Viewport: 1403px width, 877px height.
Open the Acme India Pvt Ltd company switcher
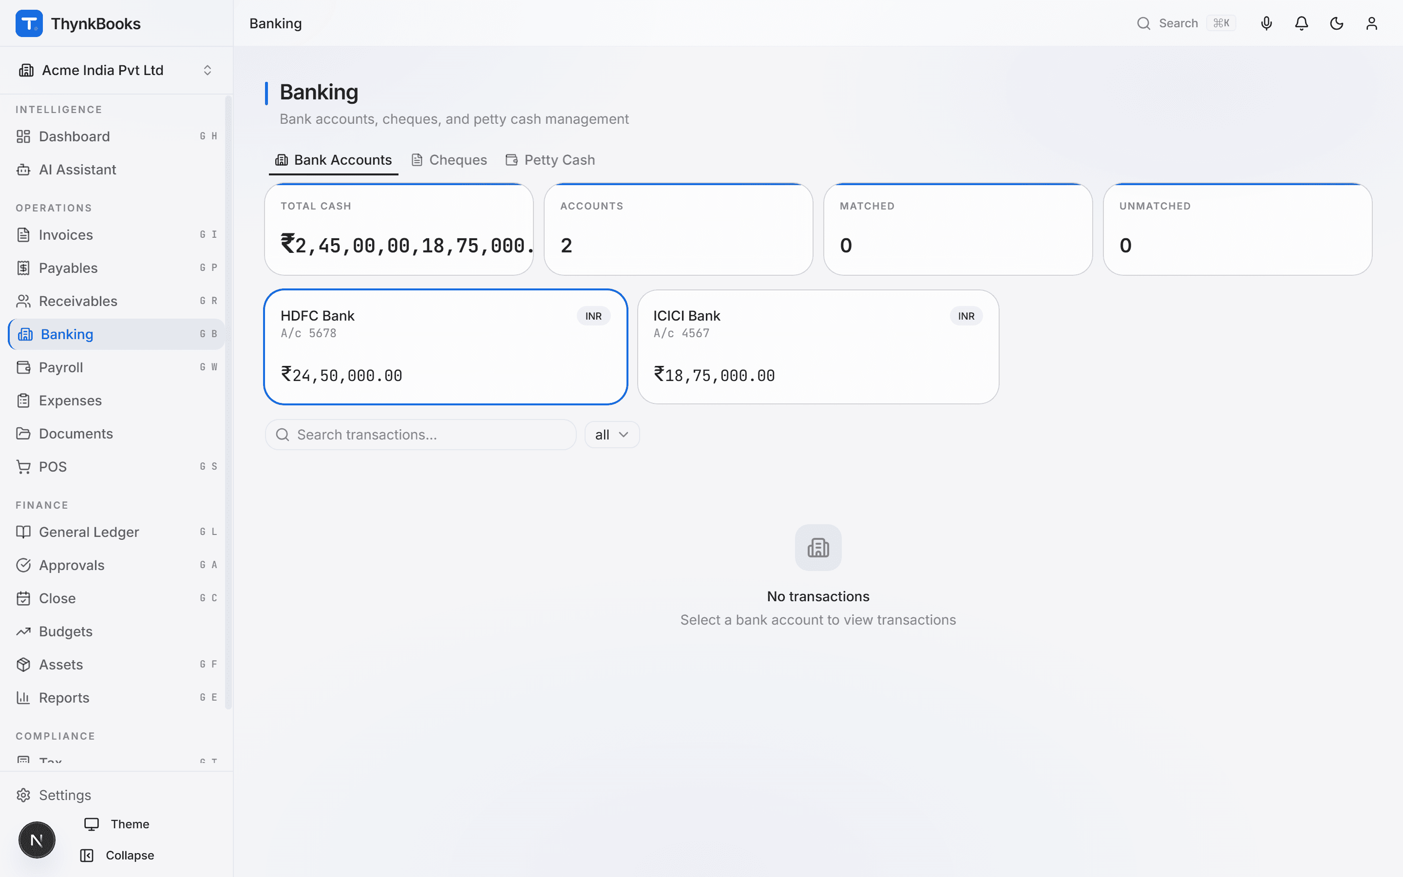116,70
